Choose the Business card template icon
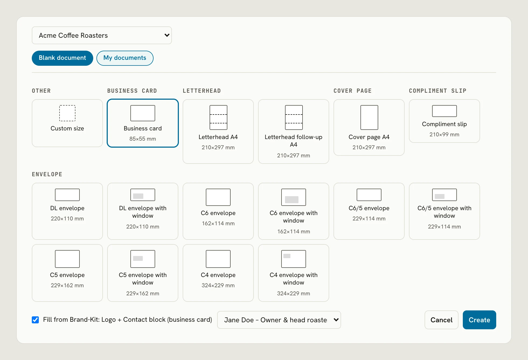Viewport: 528px width, 360px height. coord(143,113)
